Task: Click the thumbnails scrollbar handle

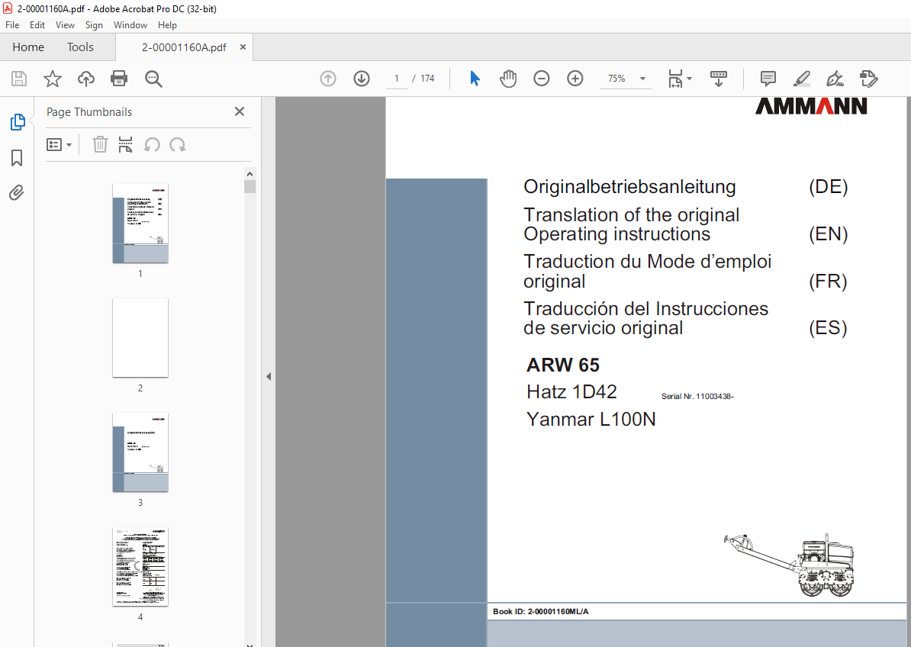Action: [249, 186]
